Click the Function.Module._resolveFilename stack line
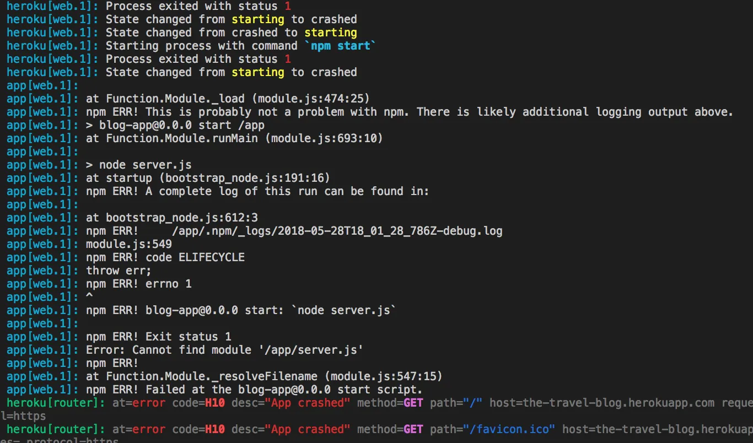Screen dimensions: 753x443 (265, 376)
